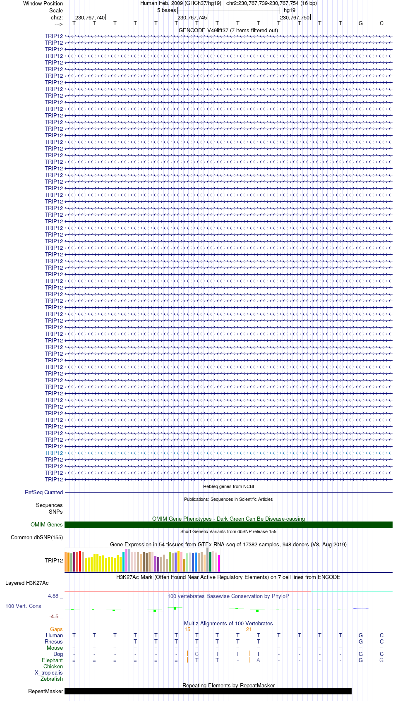Click the '4.88' conservation scale maximum
This screenshot has height=701, width=393.
coord(53,596)
